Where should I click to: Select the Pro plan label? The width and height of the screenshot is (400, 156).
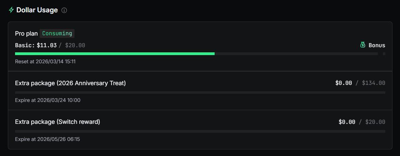pyautogui.click(x=26, y=34)
